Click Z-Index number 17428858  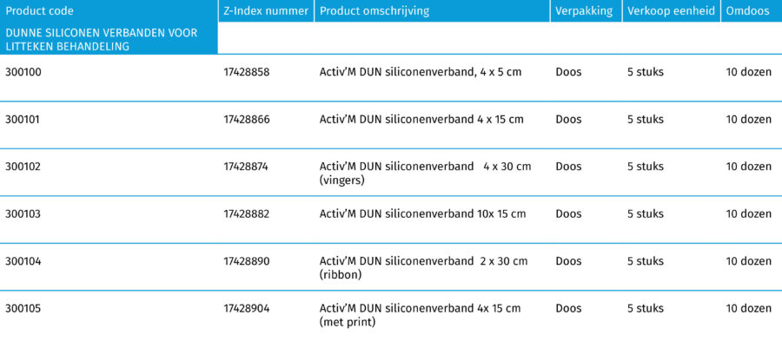coord(247,72)
